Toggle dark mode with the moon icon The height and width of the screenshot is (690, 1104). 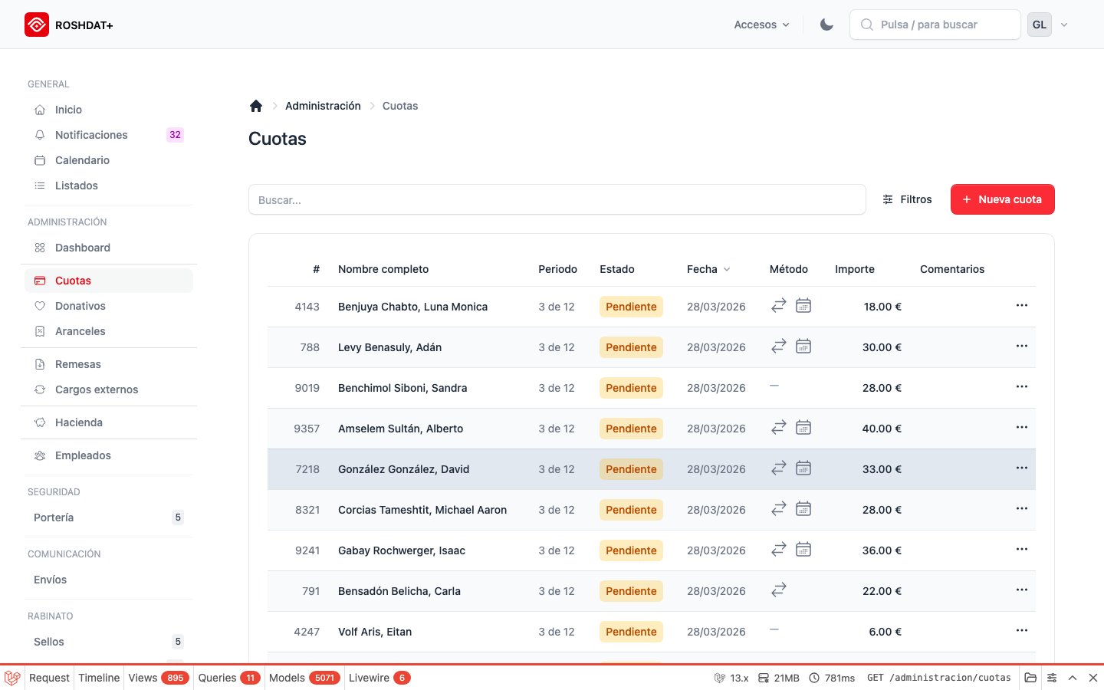[x=826, y=24]
